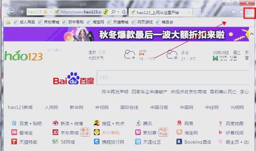Click tomorrow's cloudy weather icon
Screen dimensions: 256x151
coord(172,54)
